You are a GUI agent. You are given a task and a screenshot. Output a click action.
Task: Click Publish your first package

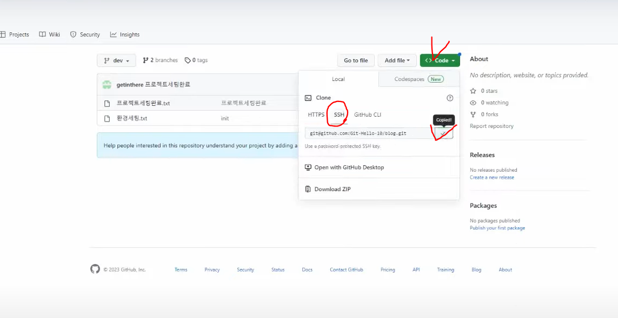497,228
